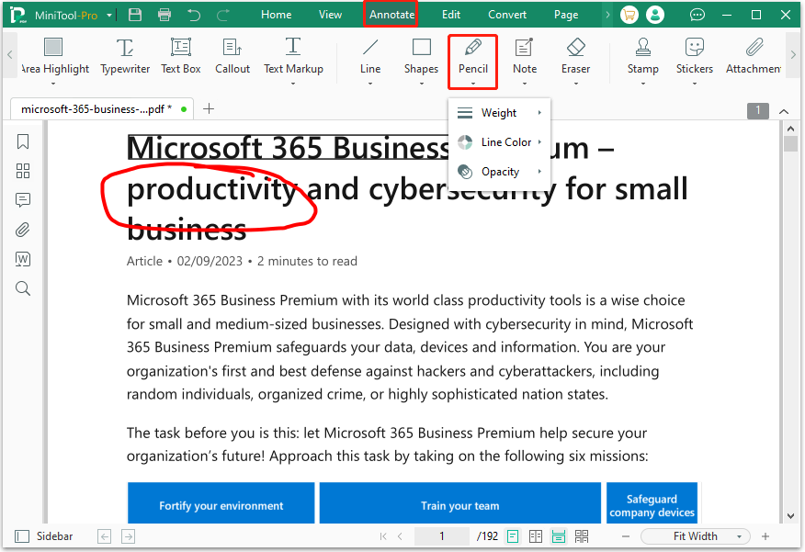Screen dimensions: 805x552
Task: Switch to two-page continuous view
Action: [x=582, y=536]
